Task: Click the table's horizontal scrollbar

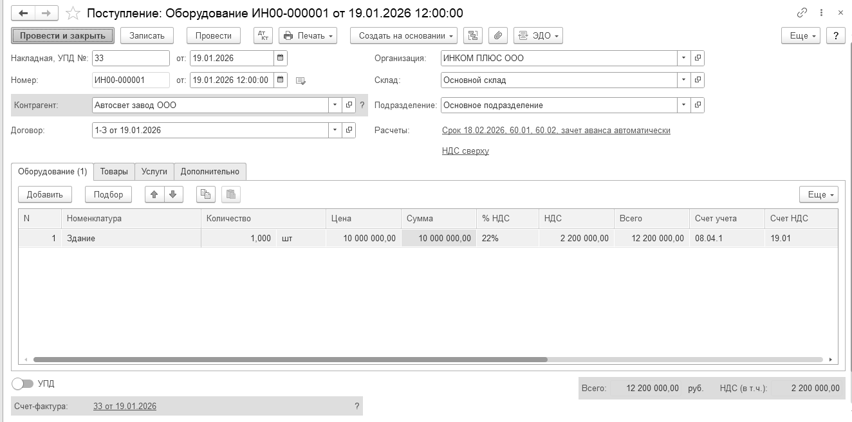Action: [x=290, y=360]
